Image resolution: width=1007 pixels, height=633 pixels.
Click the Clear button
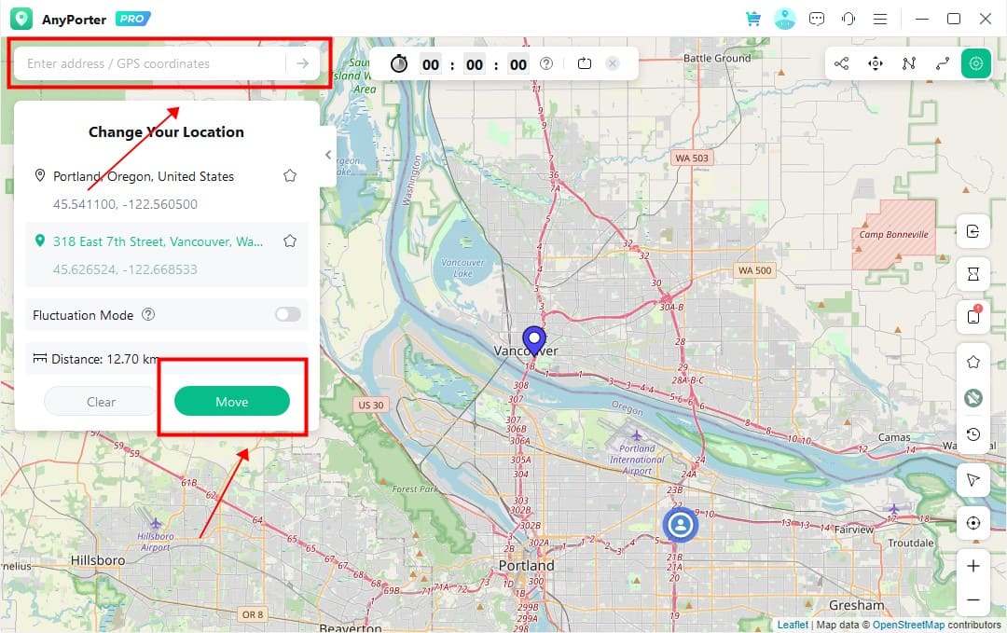coord(101,402)
